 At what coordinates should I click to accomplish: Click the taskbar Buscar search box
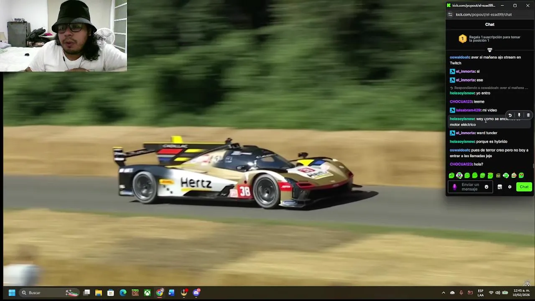[x=50, y=293]
